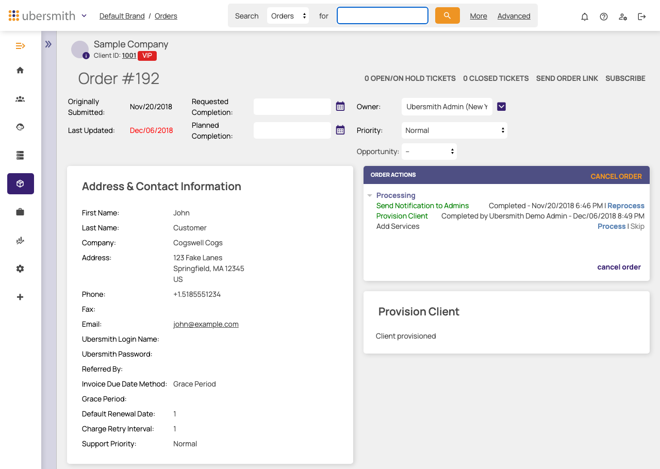The image size is (660, 469).
Task: Open the Requested Completion calendar picker
Action: pos(340,106)
